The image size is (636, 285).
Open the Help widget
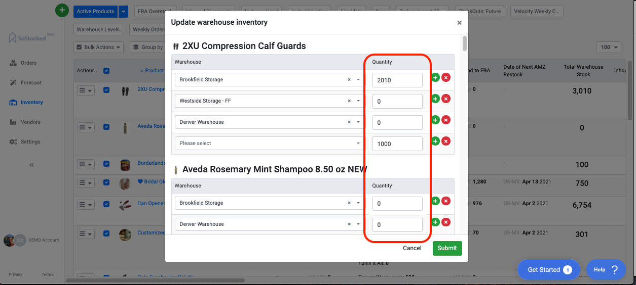point(606,270)
